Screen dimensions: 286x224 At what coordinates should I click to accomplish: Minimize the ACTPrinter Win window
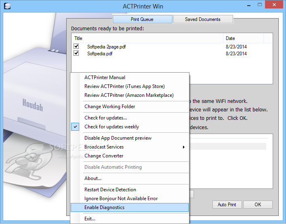(249, 6)
